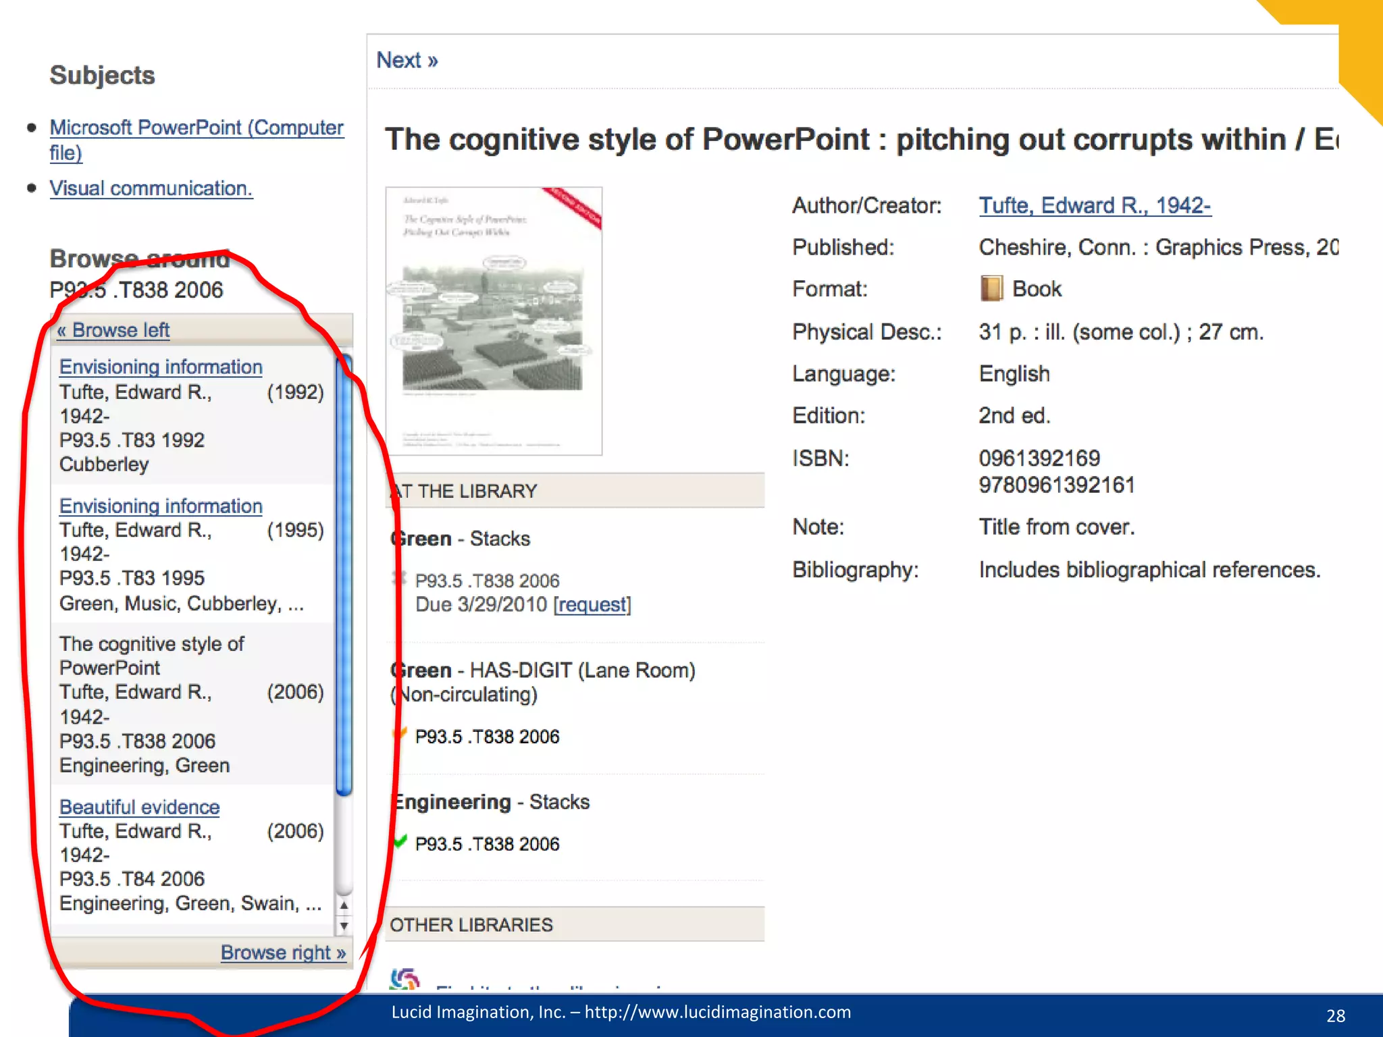Open author Tufte, Edward R., 1942- link
1383x1037 pixels.
(1095, 205)
